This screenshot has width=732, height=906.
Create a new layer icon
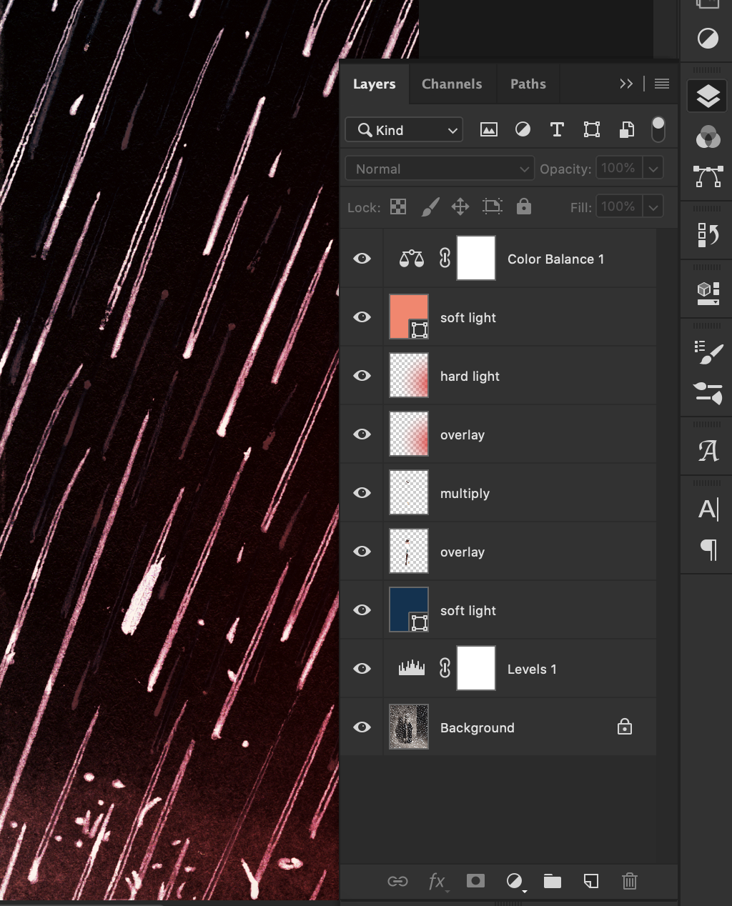point(591,881)
